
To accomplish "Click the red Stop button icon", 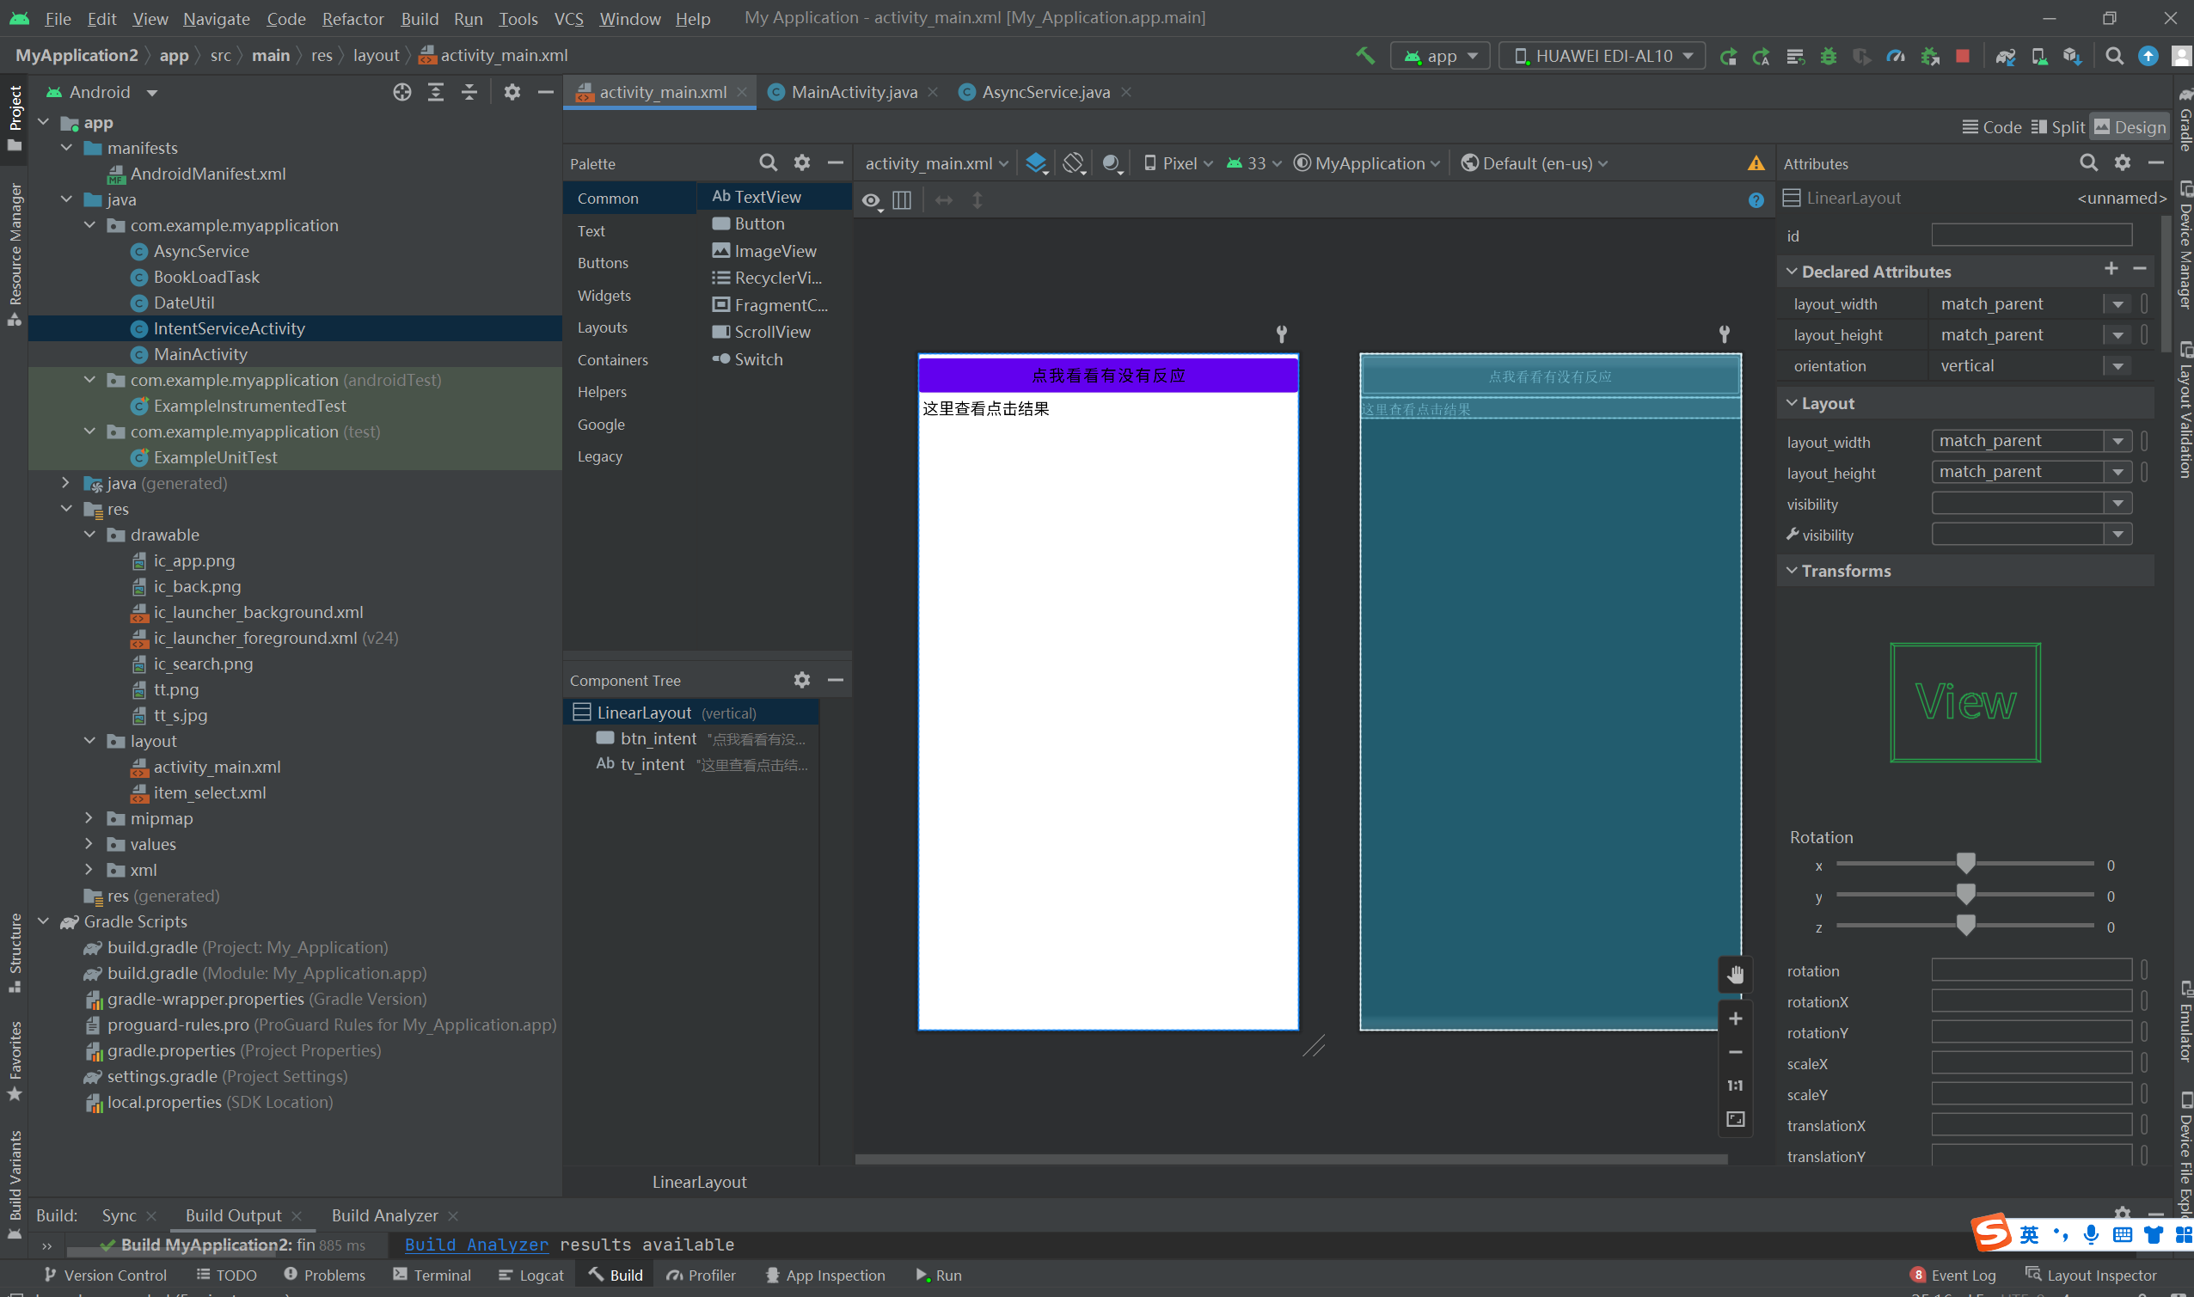I will [x=1963, y=56].
